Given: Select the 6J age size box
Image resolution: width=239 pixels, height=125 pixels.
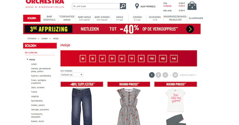Looking at the screenshot, I should (x=122, y=59).
